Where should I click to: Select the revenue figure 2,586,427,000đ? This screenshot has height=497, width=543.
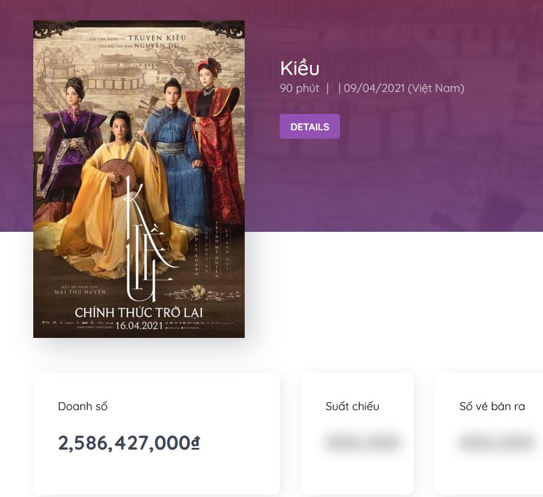click(129, 443)
